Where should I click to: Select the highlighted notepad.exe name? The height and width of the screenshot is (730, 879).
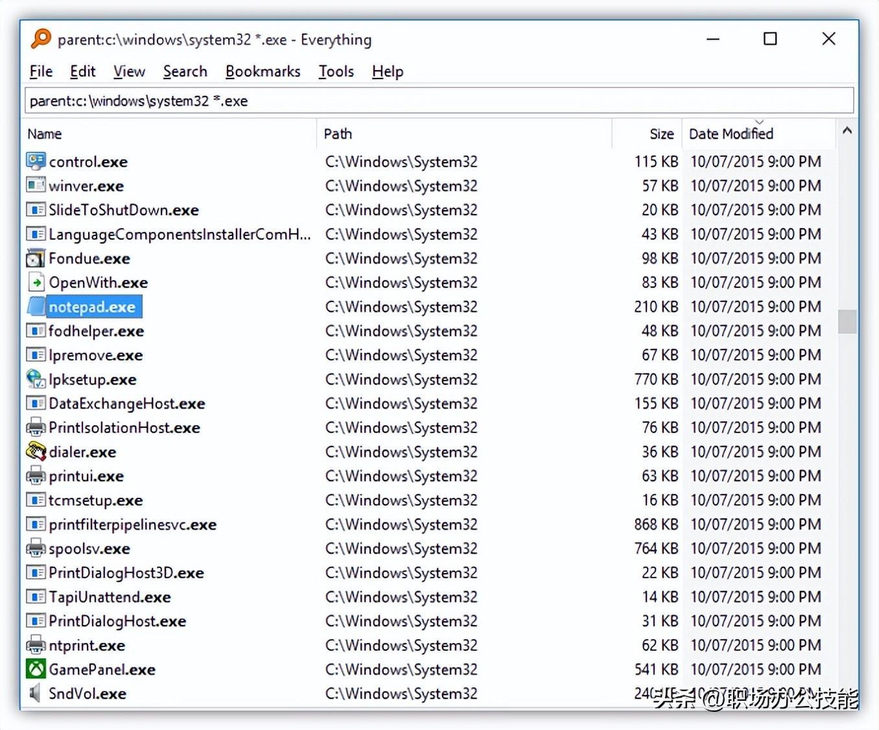point(93,307)
